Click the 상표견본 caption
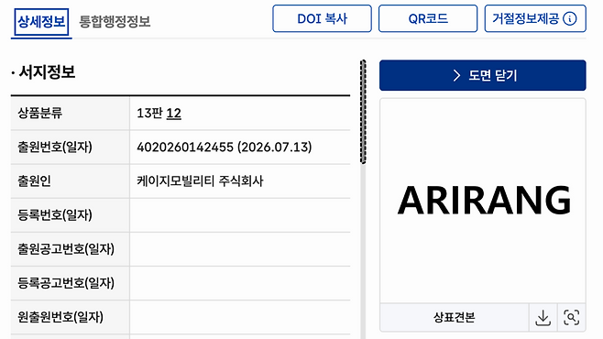 pos(455,318)
